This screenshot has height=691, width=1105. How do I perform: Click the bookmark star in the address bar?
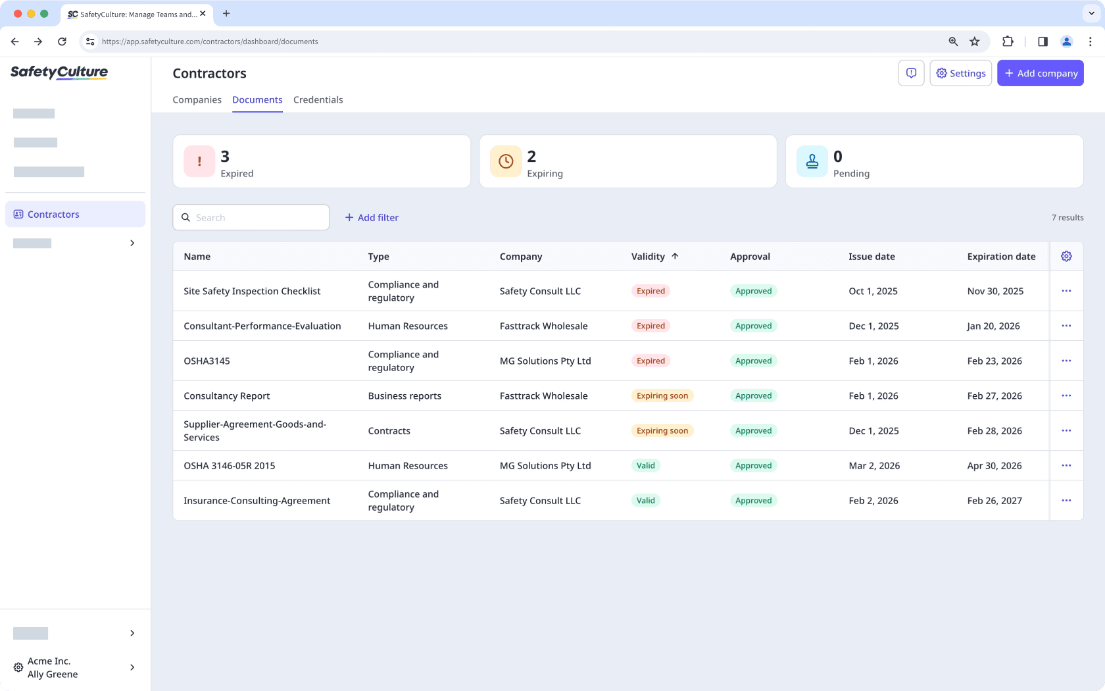pyautogui.click(x=975, y=41)
